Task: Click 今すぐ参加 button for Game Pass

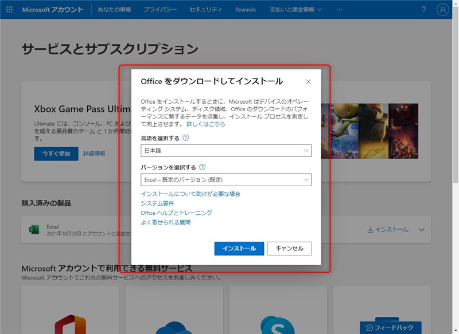Action: pyautogui.click(x=56, y=154)
